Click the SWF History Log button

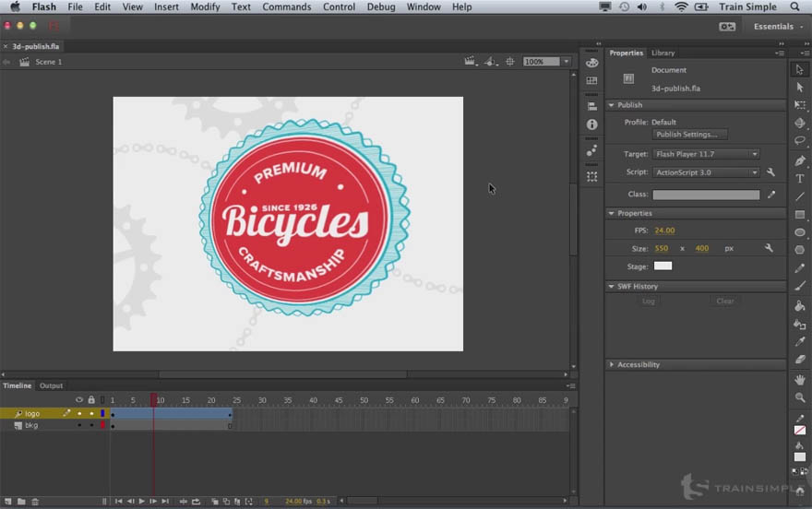[x=649, y=301]
